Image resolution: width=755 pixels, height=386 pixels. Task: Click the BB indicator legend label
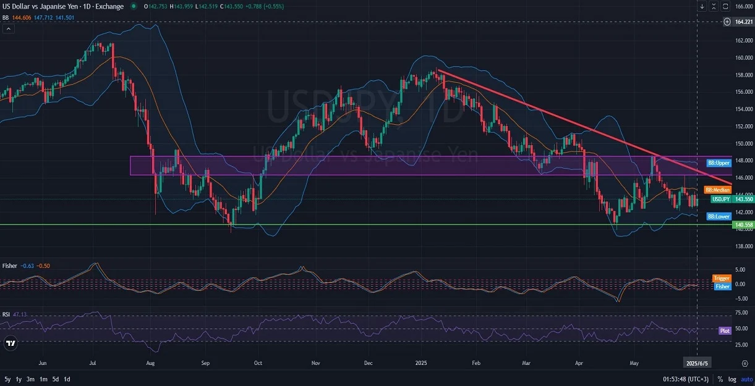(6, 17)
